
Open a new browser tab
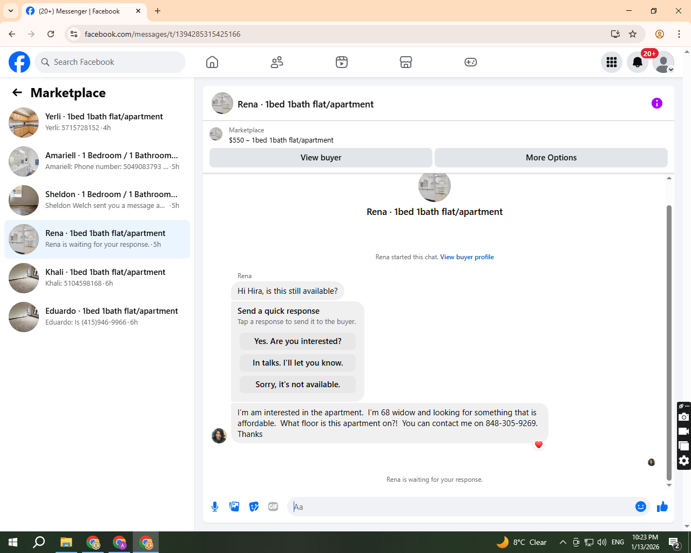pyautogui.click(x=158, y=11)
